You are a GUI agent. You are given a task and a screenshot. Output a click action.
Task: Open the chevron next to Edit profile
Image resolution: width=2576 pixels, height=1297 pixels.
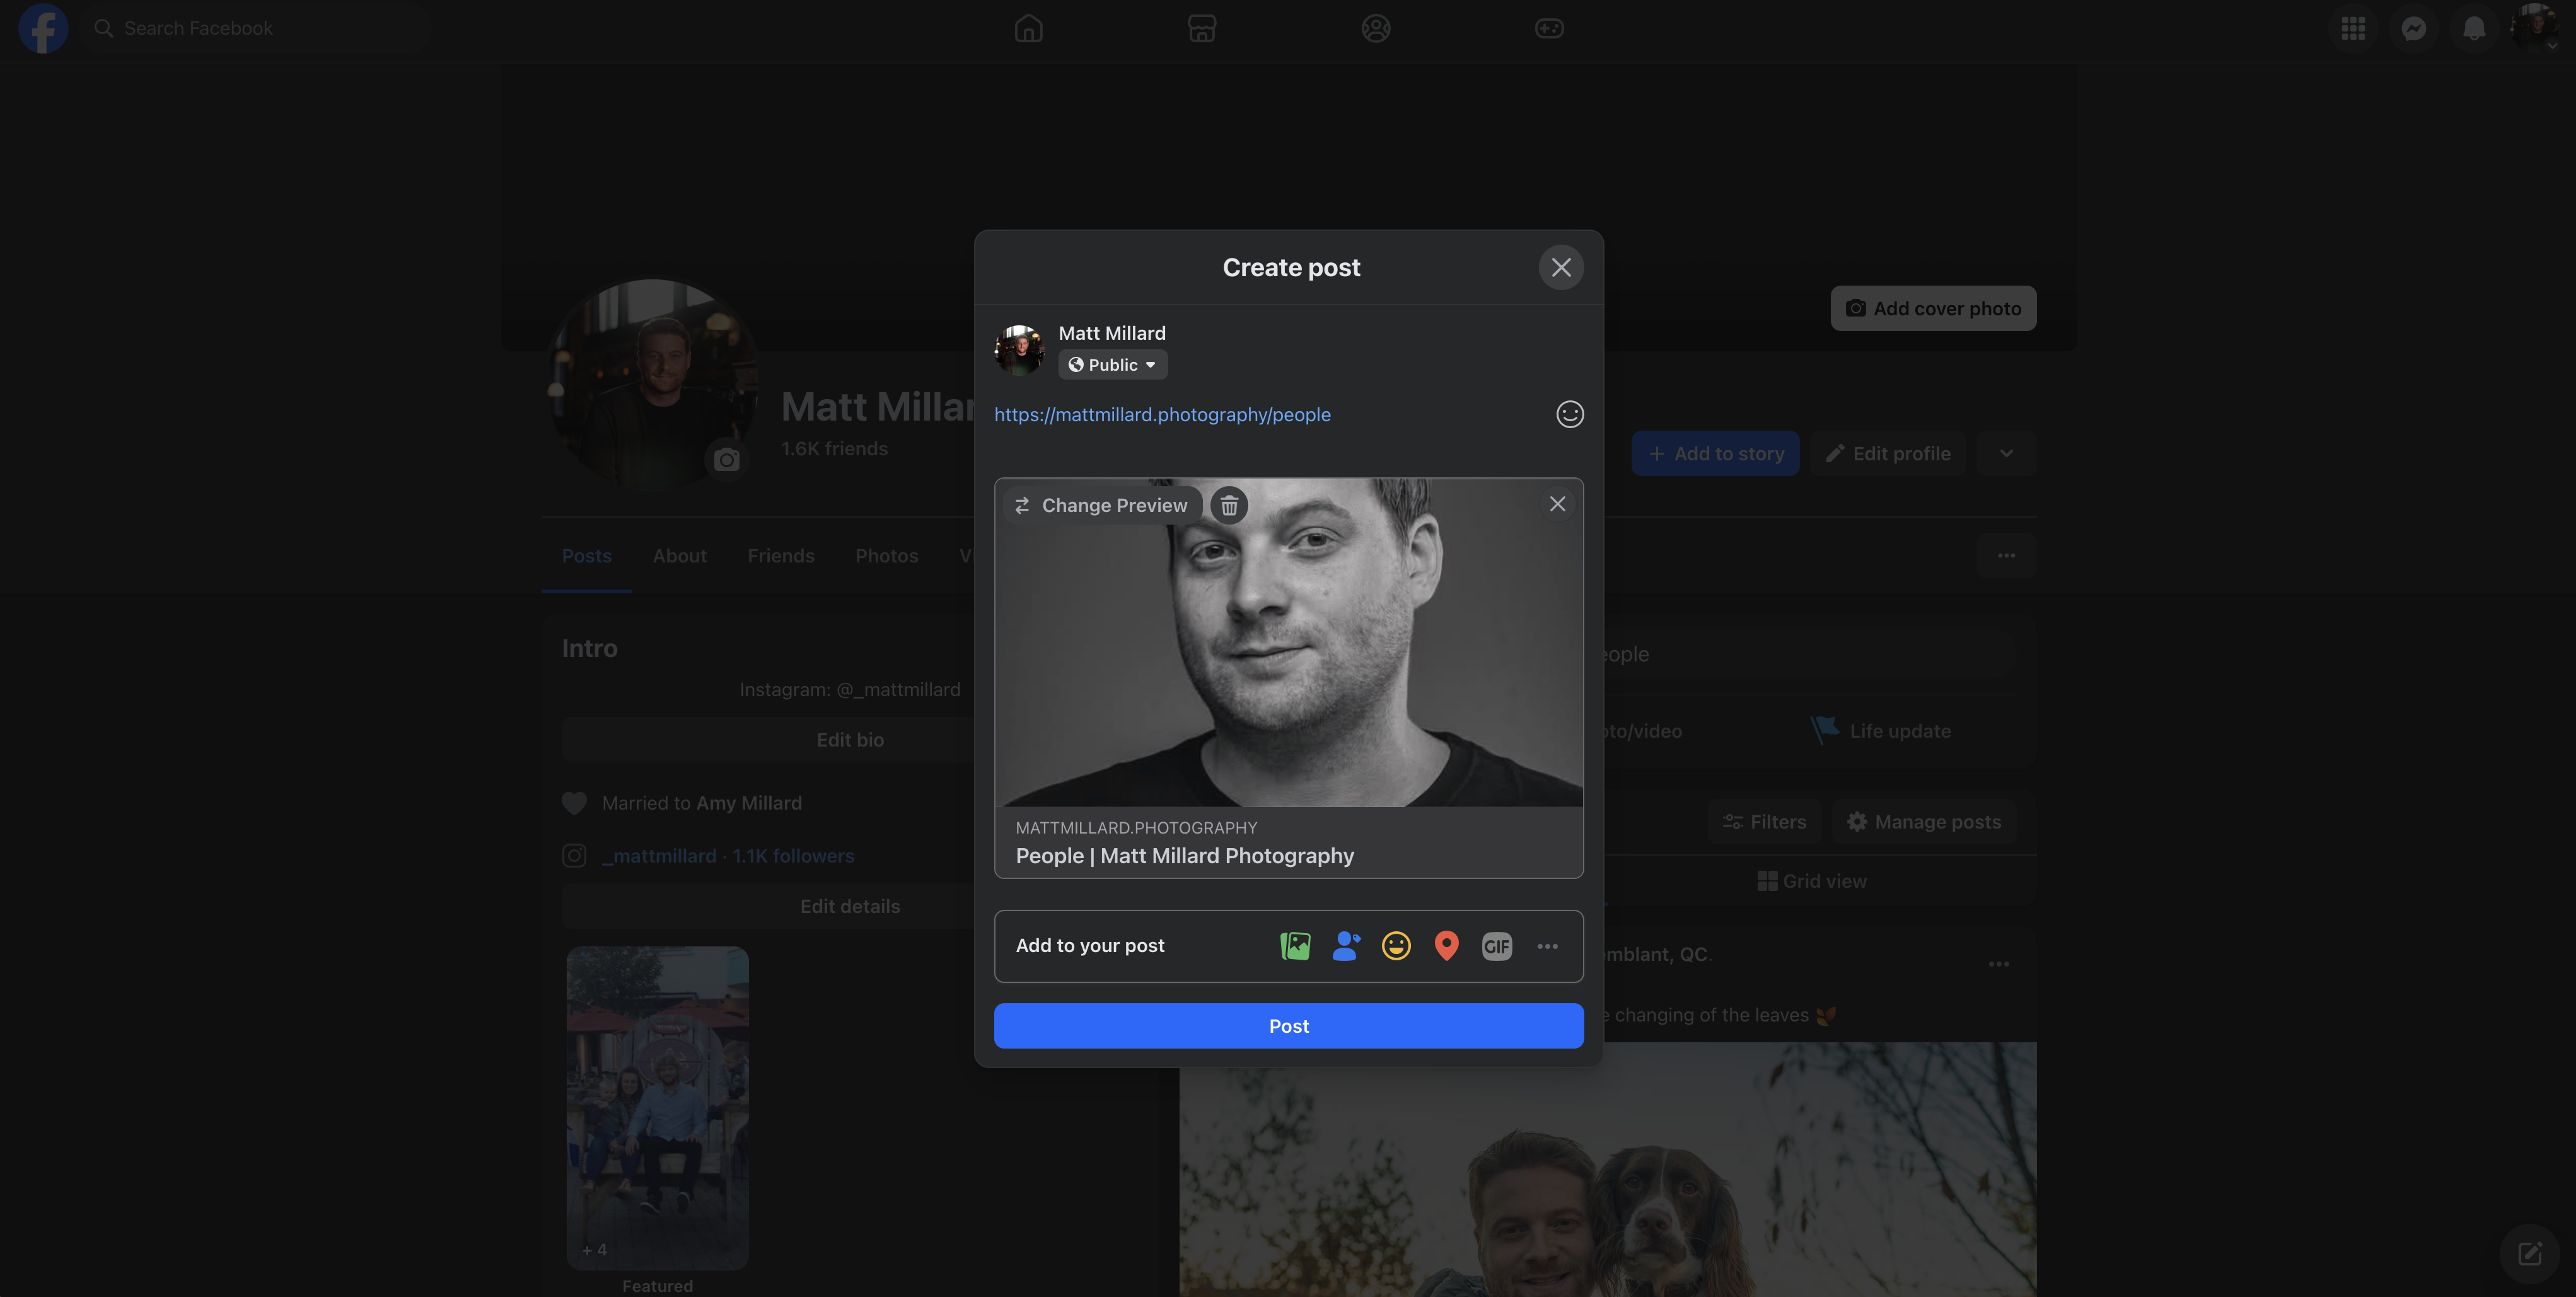tap(2006, 453)
